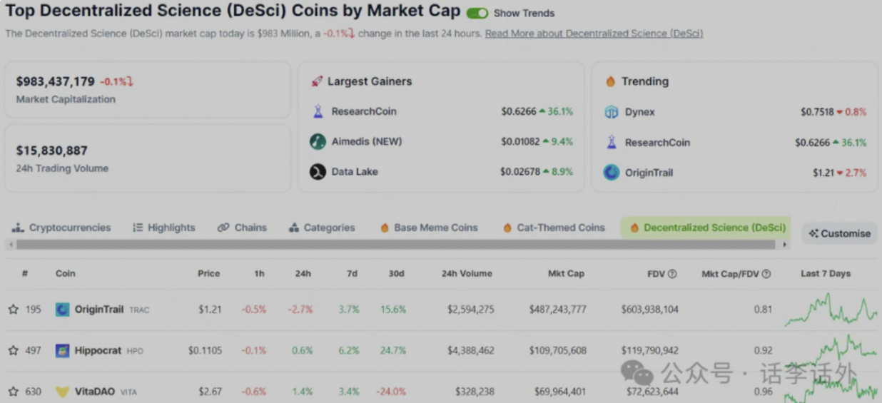Click the Dynex icon in Trending
Viewport: 882px width, 403px height.
[x=612, y=112]
